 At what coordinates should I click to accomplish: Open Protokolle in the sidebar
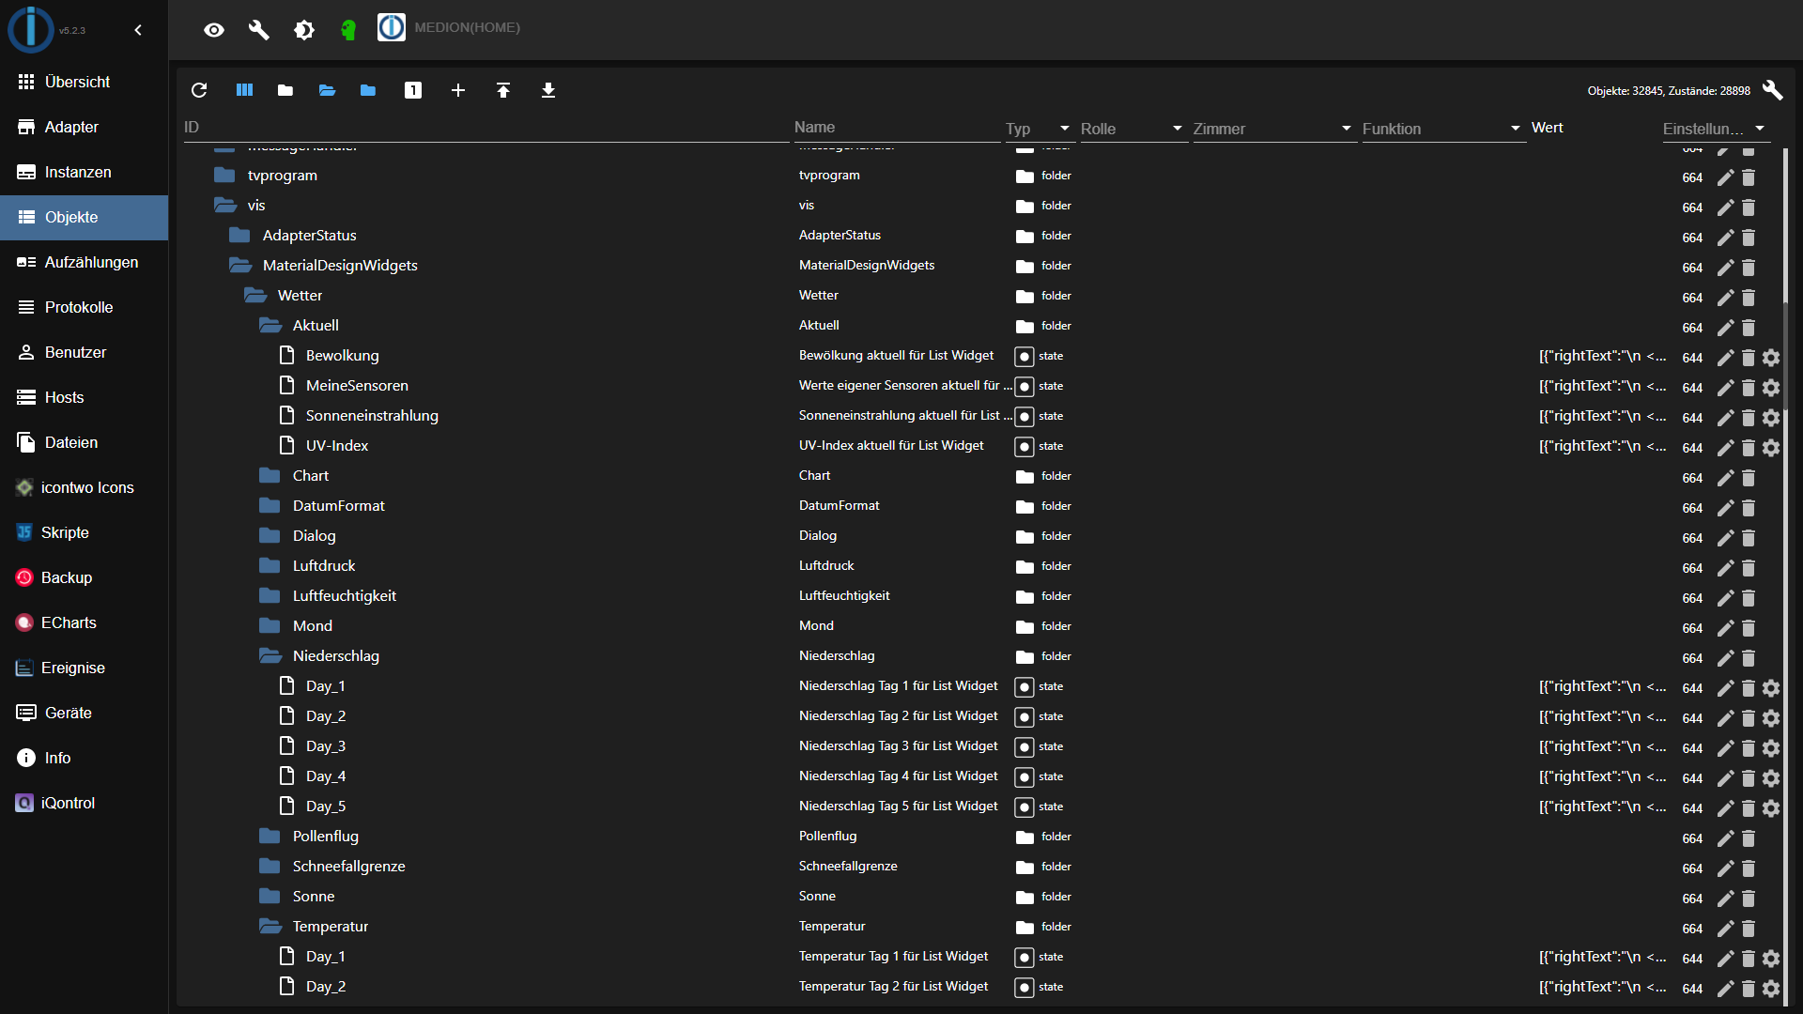pos(84,307)
